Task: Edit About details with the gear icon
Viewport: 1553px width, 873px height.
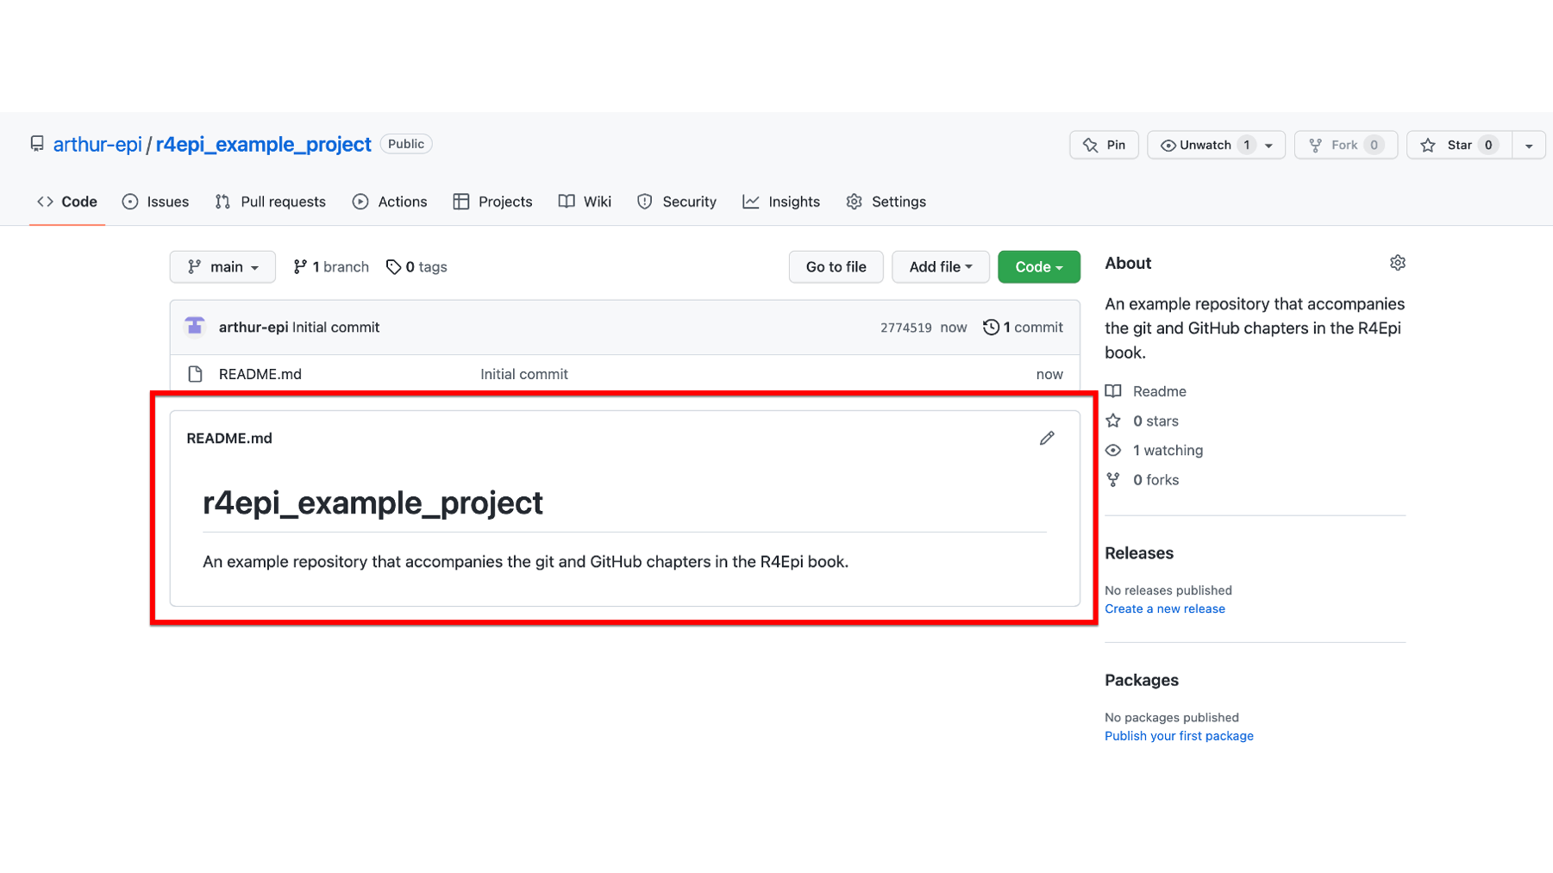Action: coord(1398,263)
